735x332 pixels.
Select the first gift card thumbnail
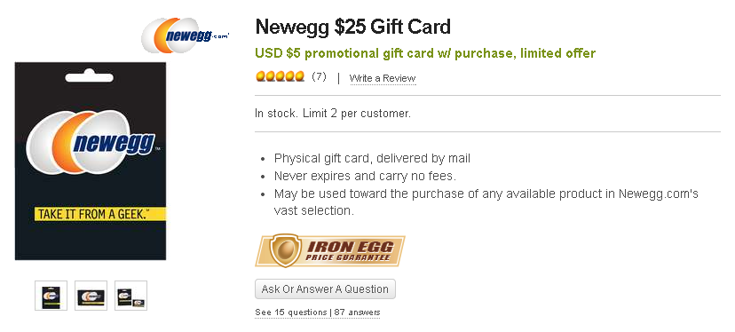[51, 296]
